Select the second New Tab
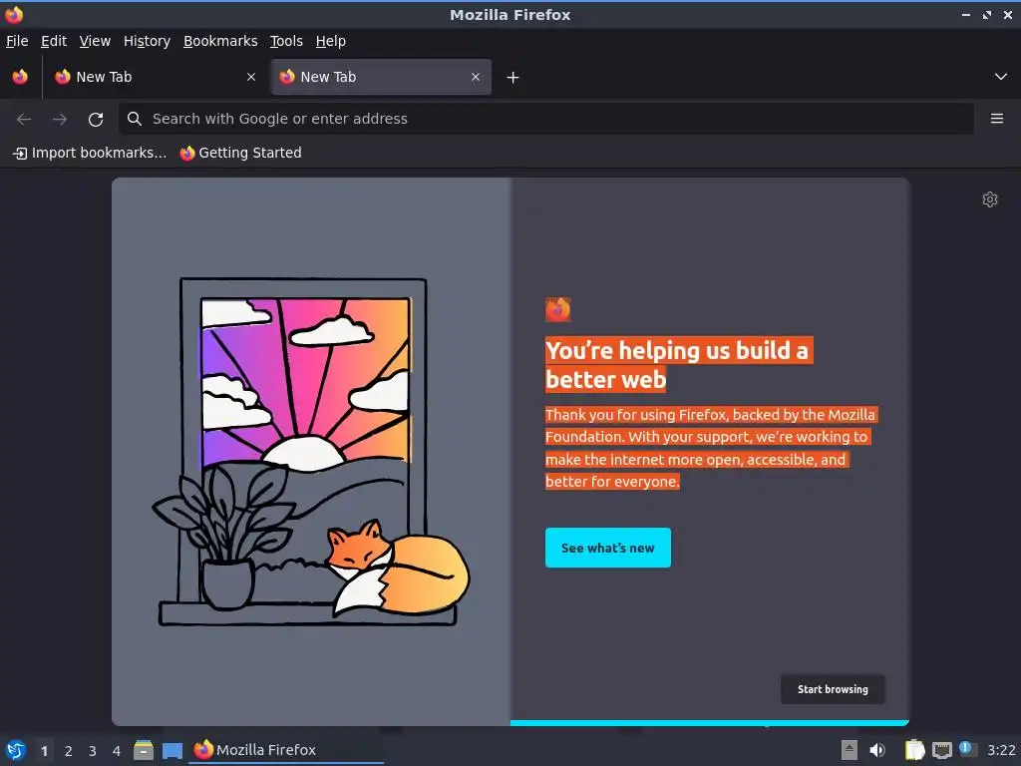 pos(381,77)
